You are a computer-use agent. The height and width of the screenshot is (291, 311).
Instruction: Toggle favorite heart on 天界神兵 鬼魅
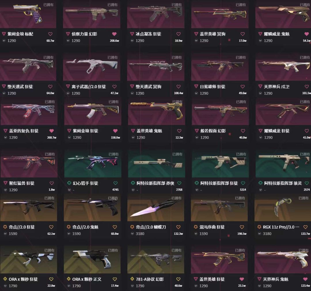(306, 279)
